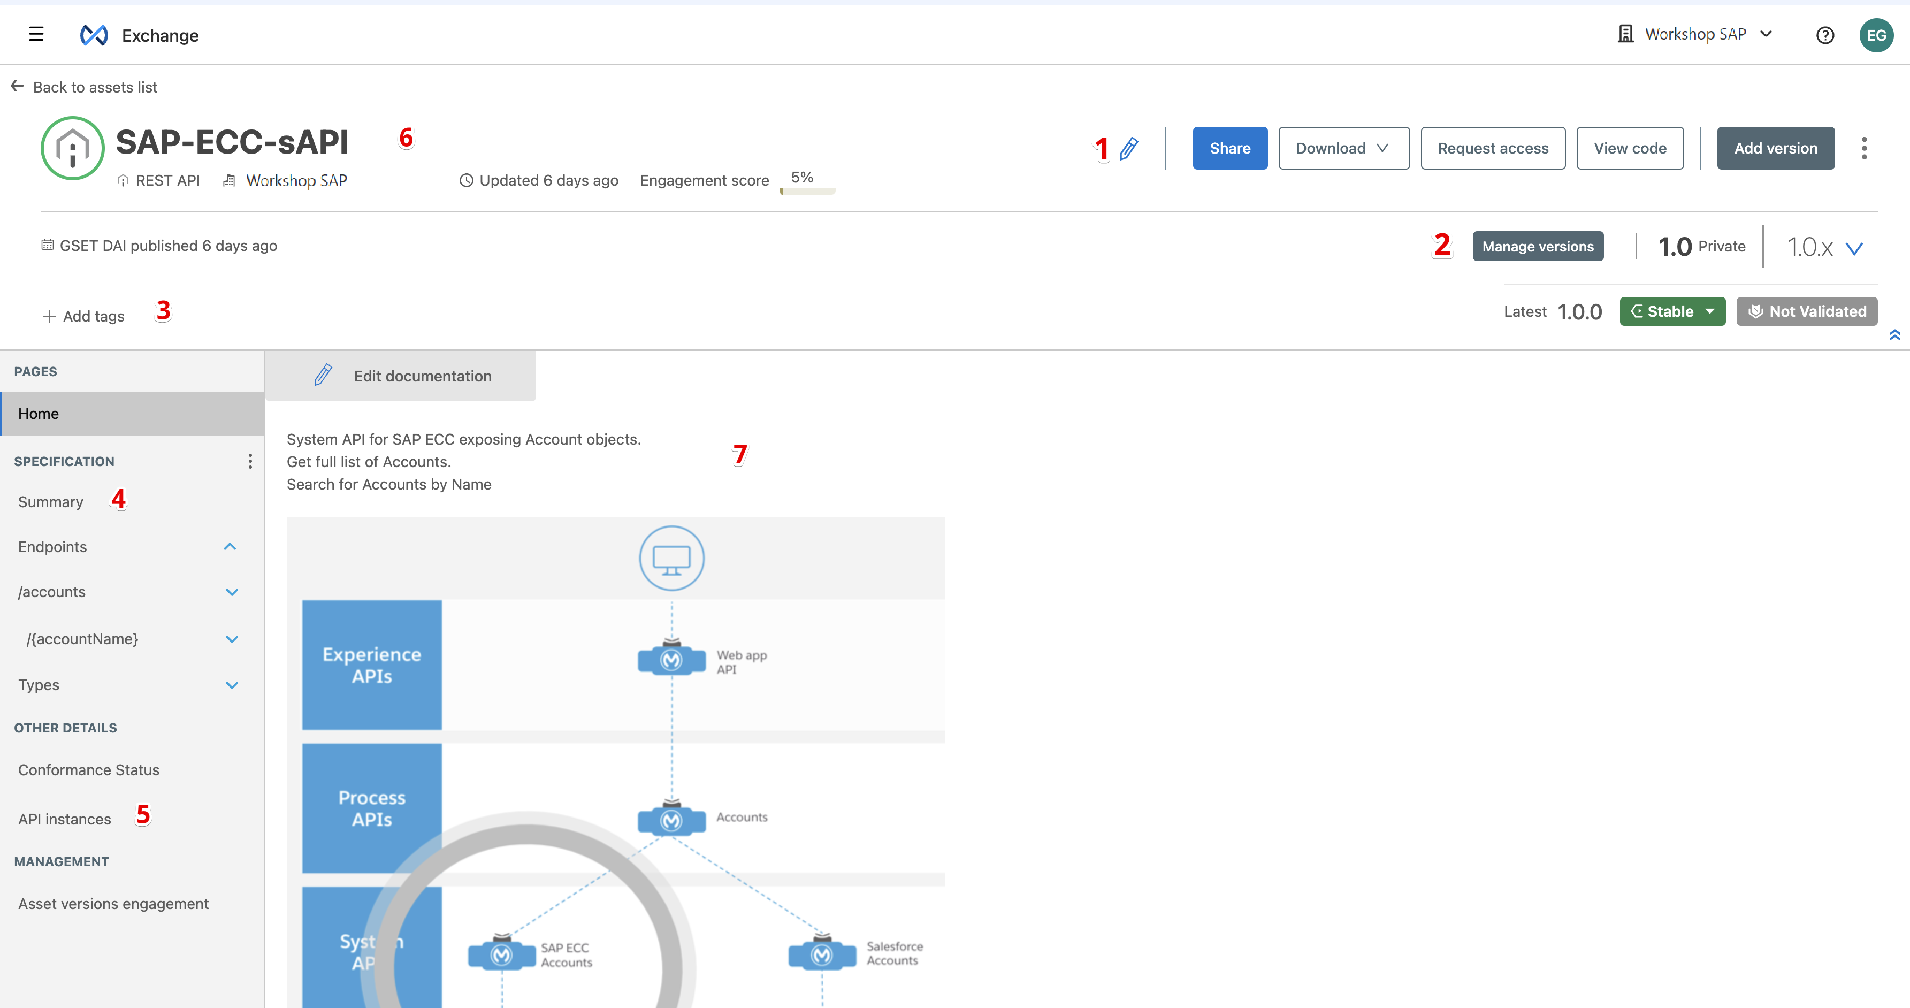1910x1008 pixels.
Task: Click the GSET DAI published 6 days ago text
Action: [x=169, y=246]
